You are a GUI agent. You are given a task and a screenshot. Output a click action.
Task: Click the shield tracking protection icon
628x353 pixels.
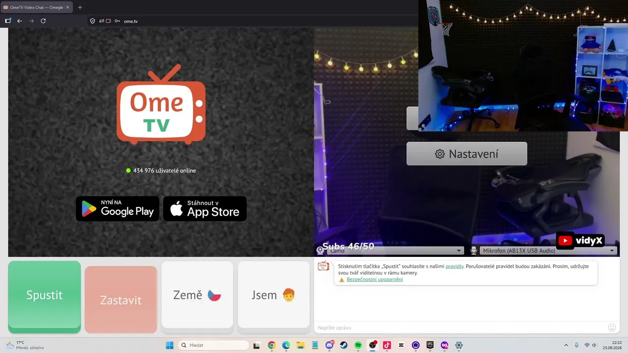pos(92,21)
